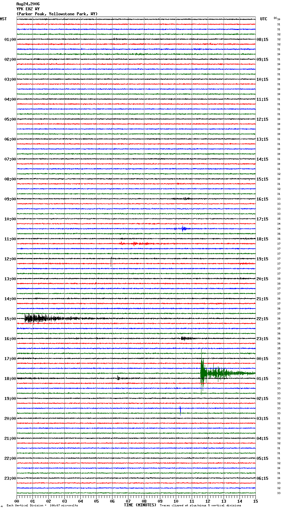
Task: Click the 06:15 UTC time label
Action: [x=262, y=478]
